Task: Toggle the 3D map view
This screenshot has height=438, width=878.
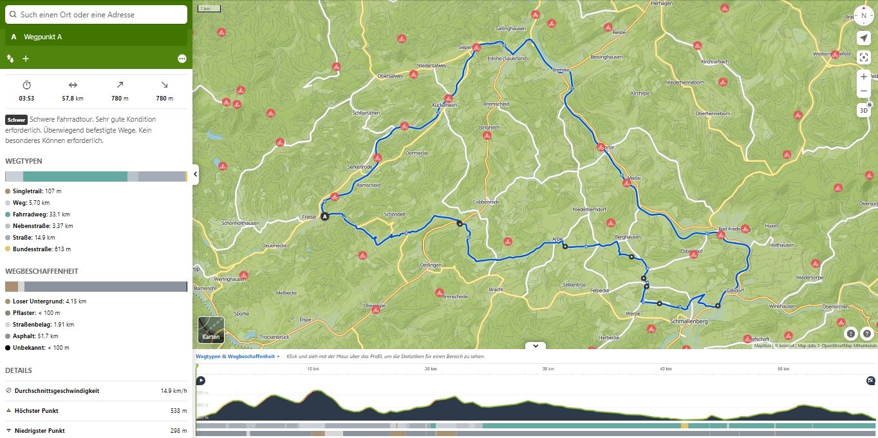Action: [864, 110]
